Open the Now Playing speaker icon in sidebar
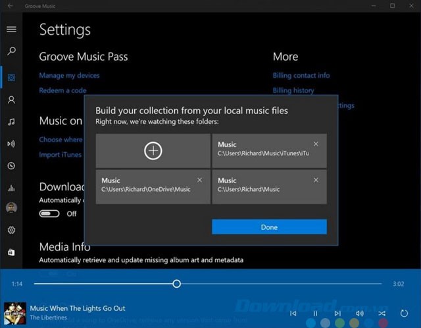This screenshot has height=328, width=421. pyautogui.click(x=11, y=144)
